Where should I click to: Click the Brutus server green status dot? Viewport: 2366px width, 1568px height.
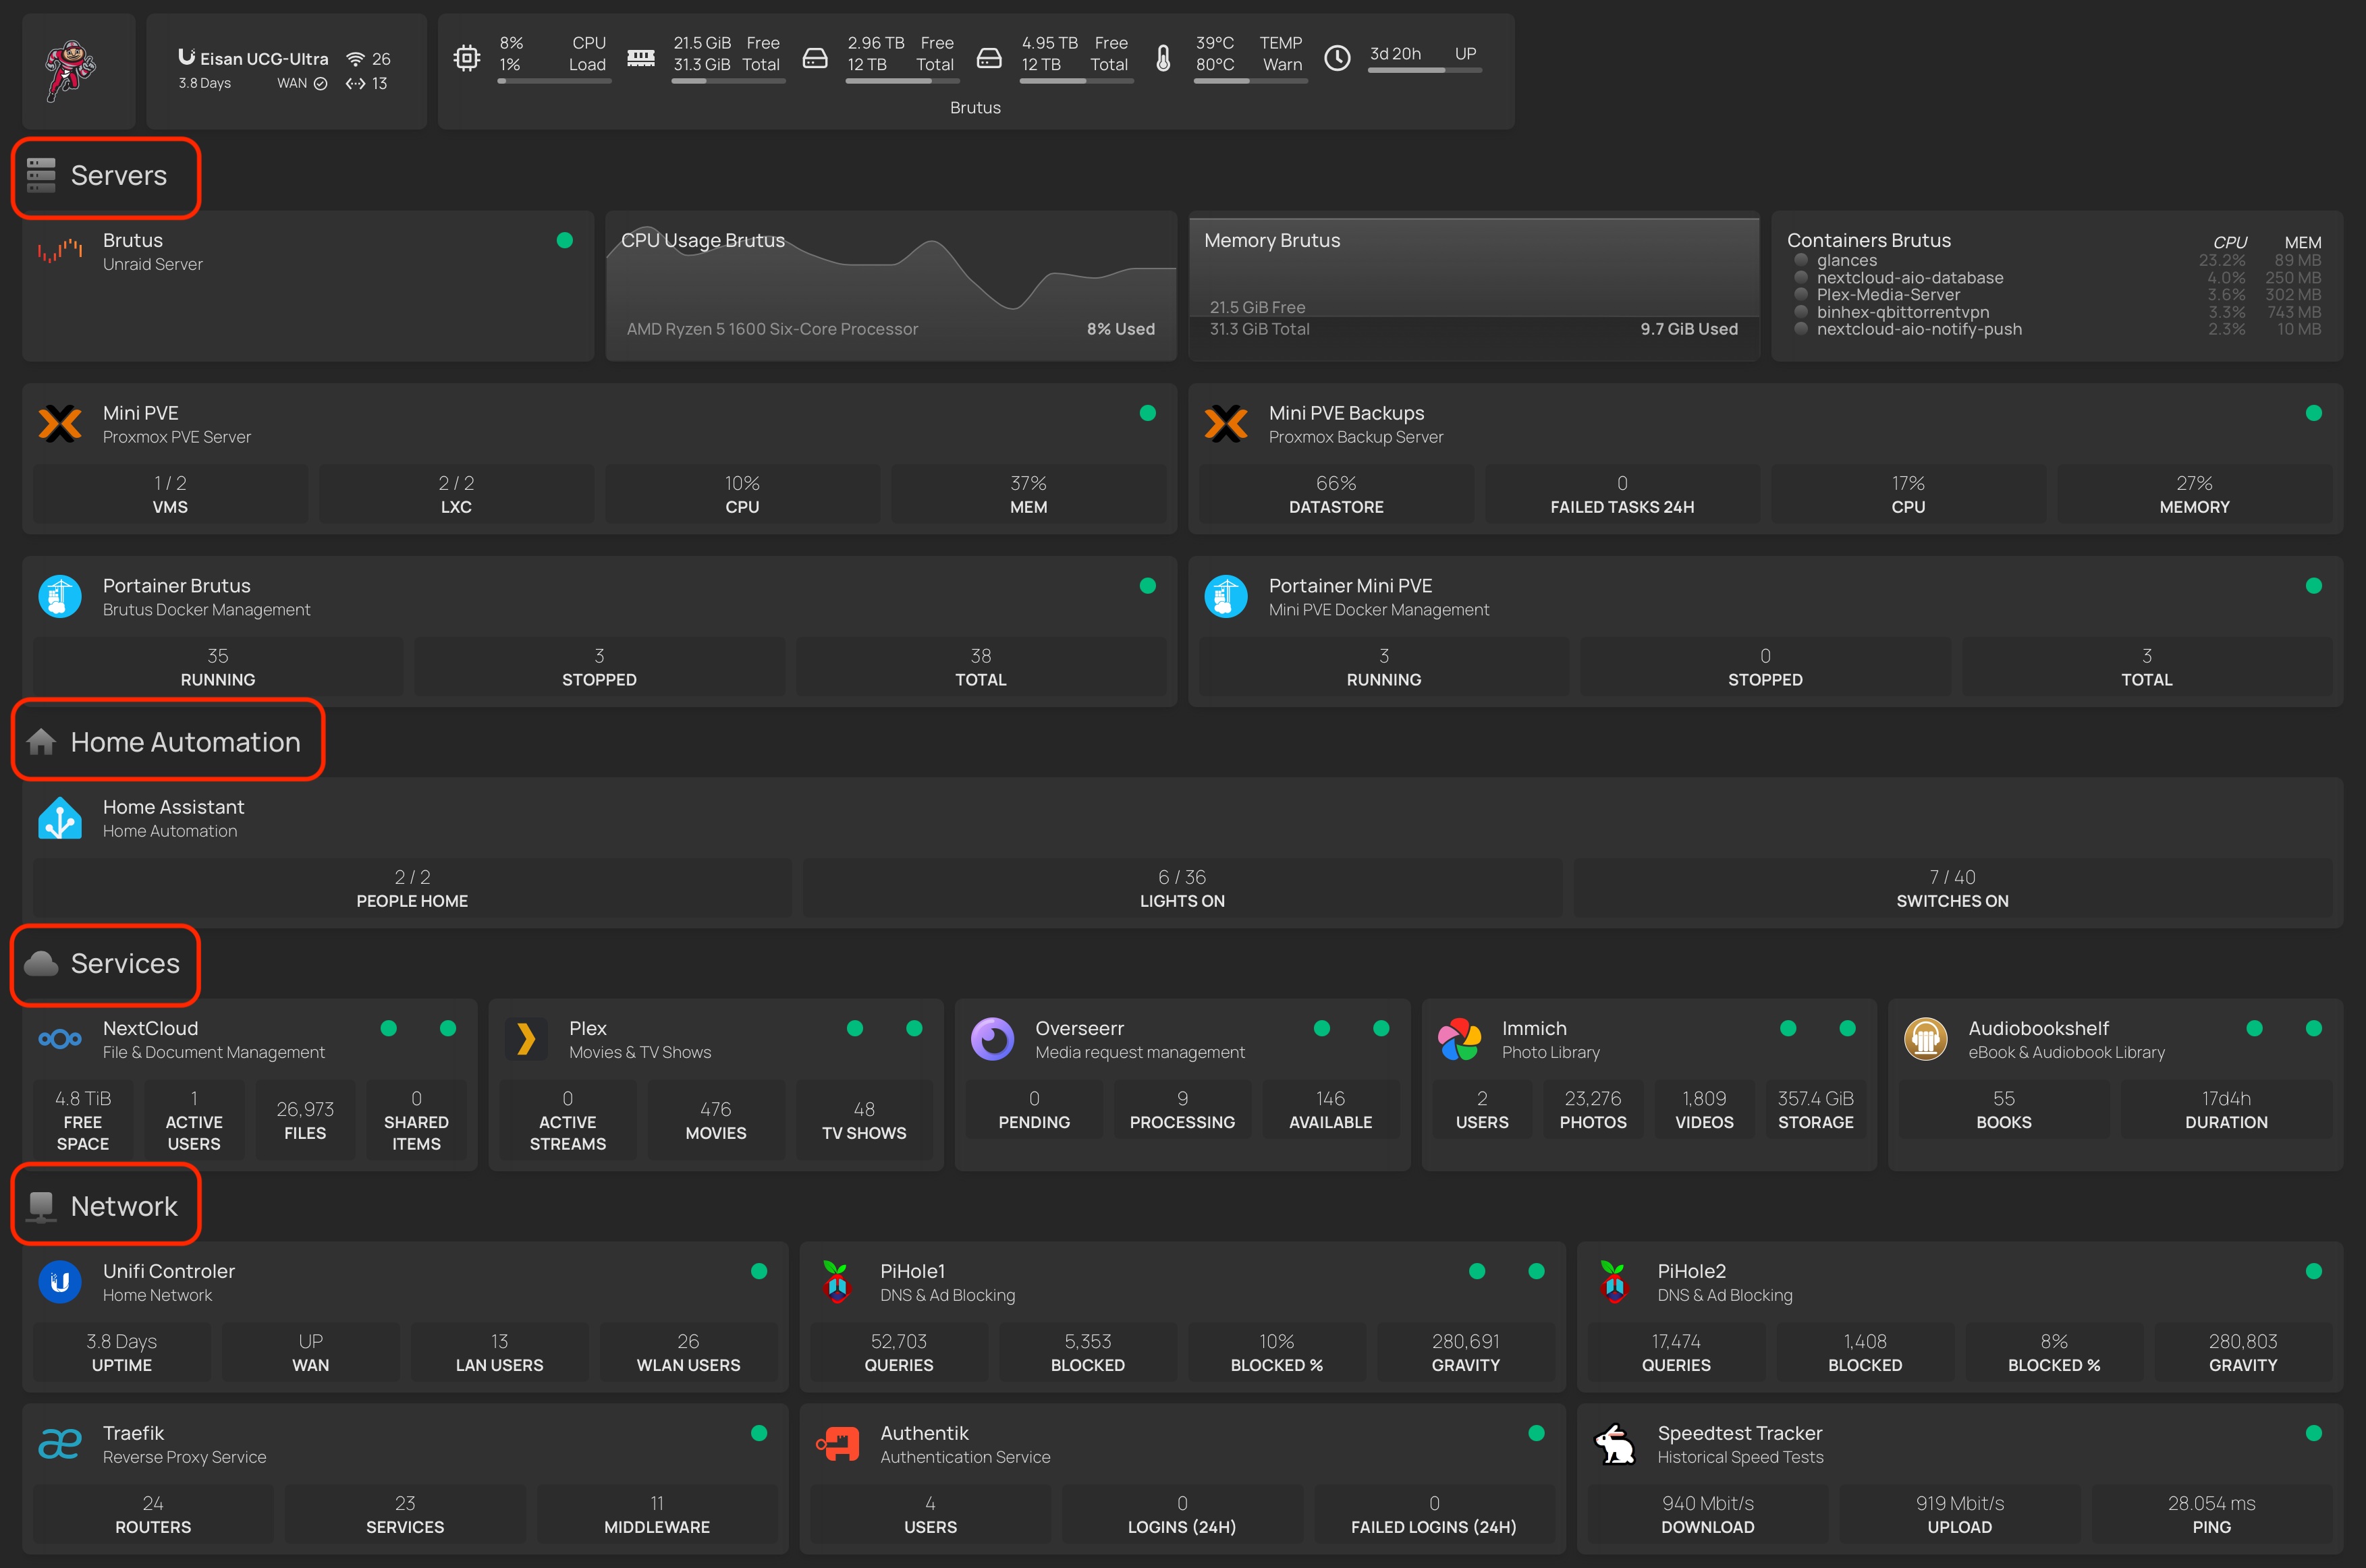coord(564,240)
